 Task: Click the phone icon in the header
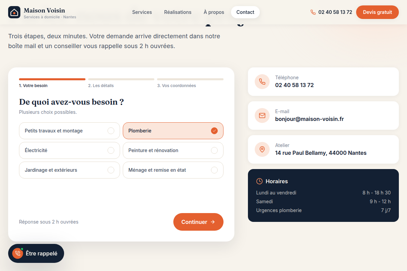[313, 12]
